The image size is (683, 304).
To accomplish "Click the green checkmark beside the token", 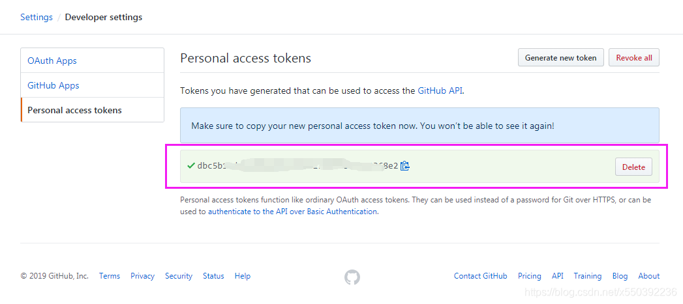I will pos(190,166).
